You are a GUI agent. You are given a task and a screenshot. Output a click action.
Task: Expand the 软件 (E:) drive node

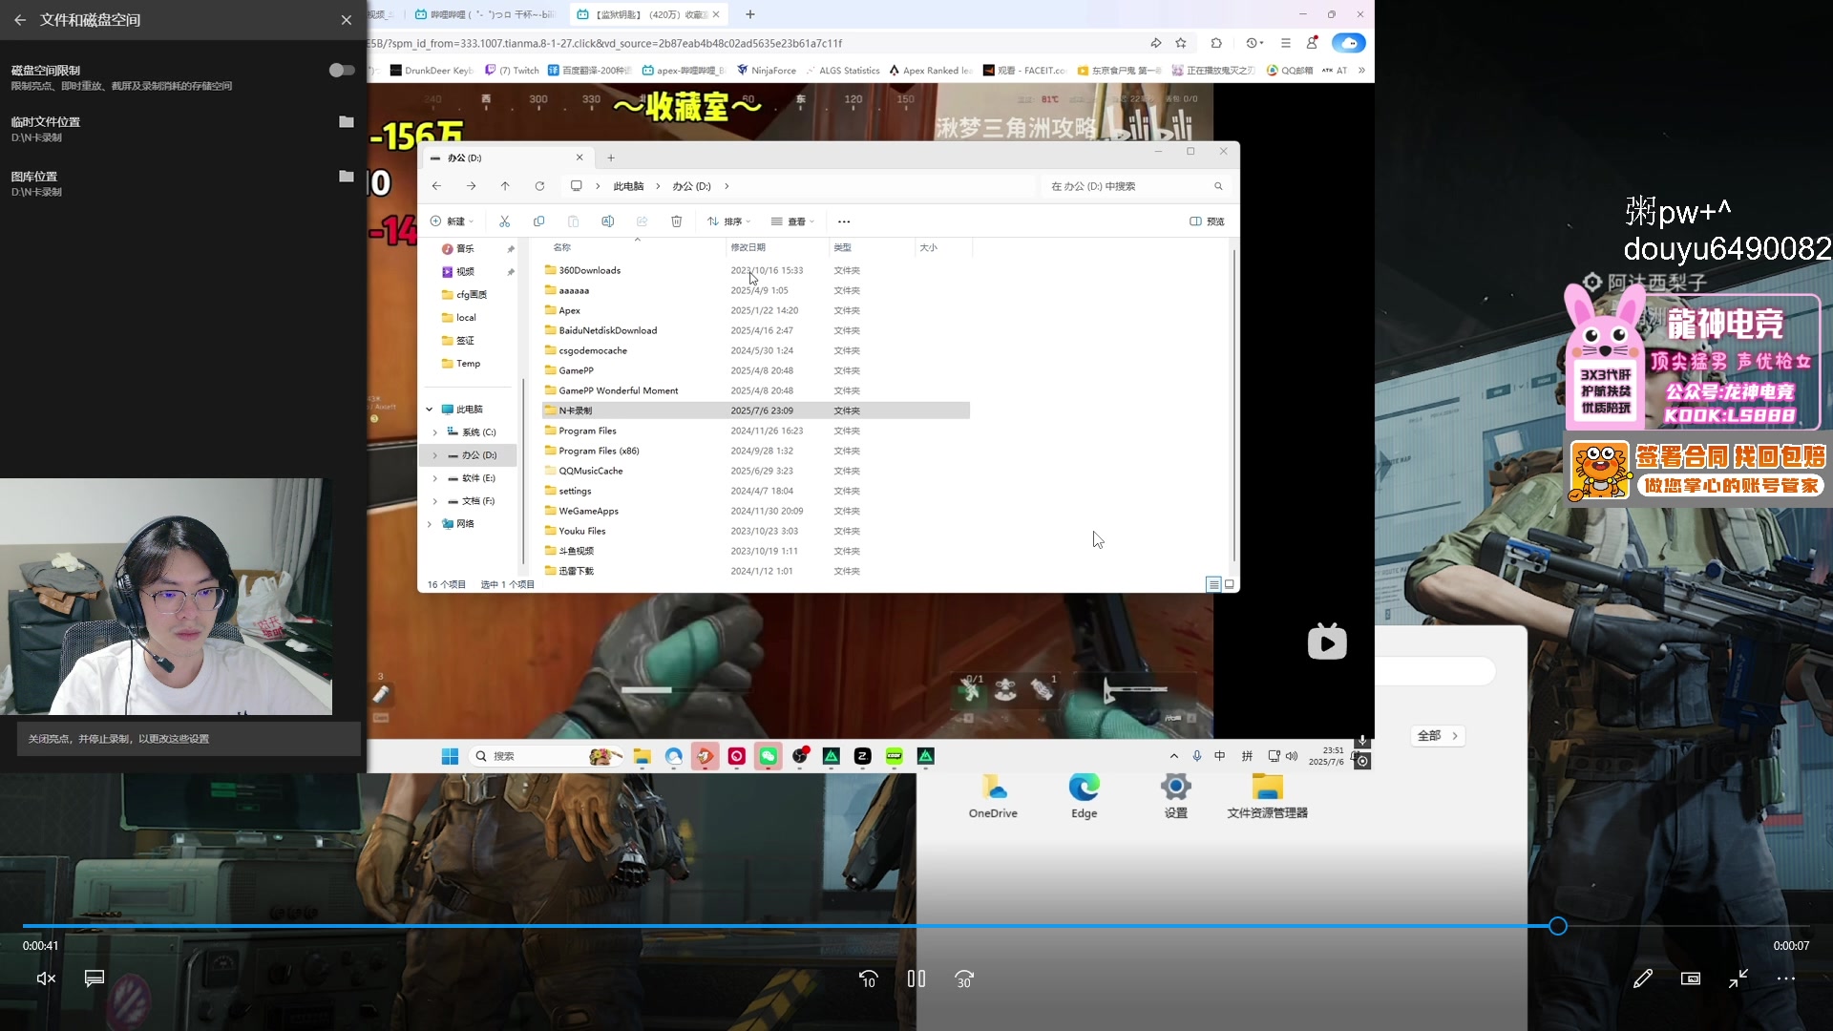point(435,478)
